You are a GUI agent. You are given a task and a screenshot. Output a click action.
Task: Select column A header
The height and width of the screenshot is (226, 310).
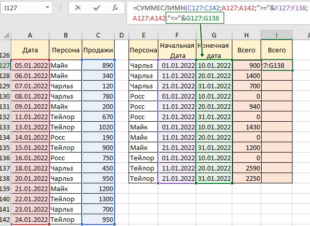point(30,35)
